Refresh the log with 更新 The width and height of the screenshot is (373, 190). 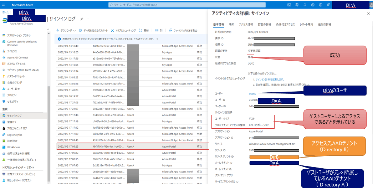144,31
